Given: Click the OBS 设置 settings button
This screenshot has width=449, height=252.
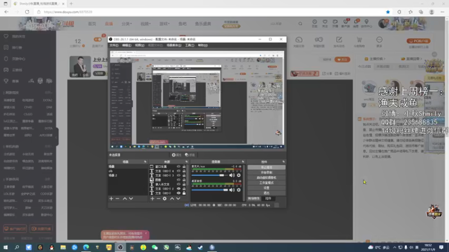Looking at the screenshot, I should point(266,188).
